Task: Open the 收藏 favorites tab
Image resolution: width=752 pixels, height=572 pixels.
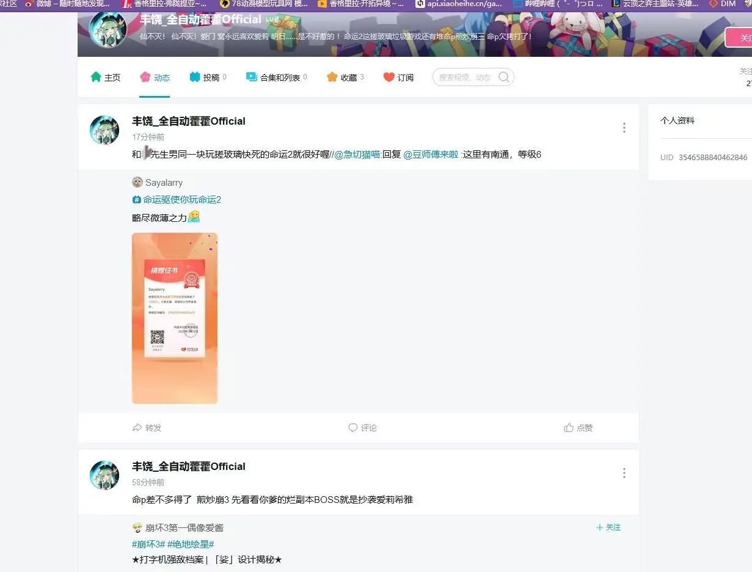Action: pos(345,78)
